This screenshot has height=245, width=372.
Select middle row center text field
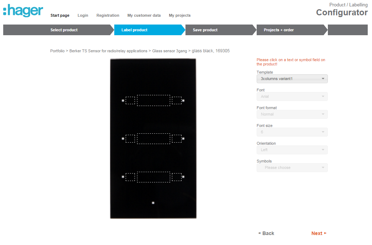click(153, 139)
